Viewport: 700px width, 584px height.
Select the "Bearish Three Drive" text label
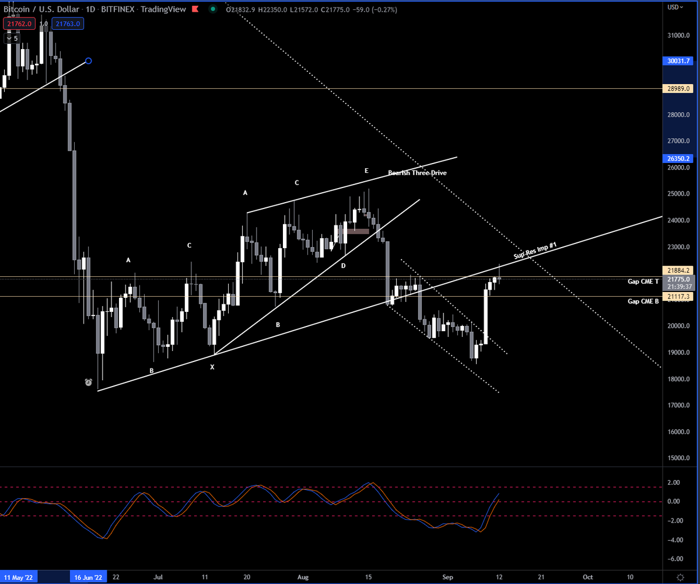(x=418, y=173)
